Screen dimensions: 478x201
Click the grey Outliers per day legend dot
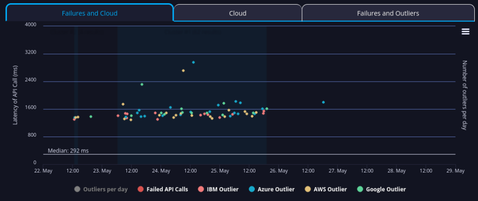pos(77,189)
